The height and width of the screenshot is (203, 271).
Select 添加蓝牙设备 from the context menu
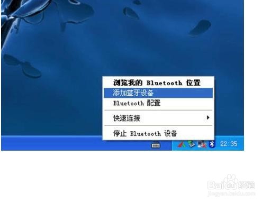158,93
